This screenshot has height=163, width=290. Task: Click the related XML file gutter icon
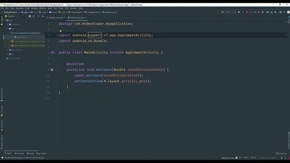click(x=53, y=53)
